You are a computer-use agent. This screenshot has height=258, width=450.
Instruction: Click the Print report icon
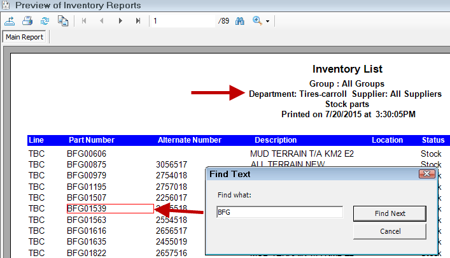point(27,21)
